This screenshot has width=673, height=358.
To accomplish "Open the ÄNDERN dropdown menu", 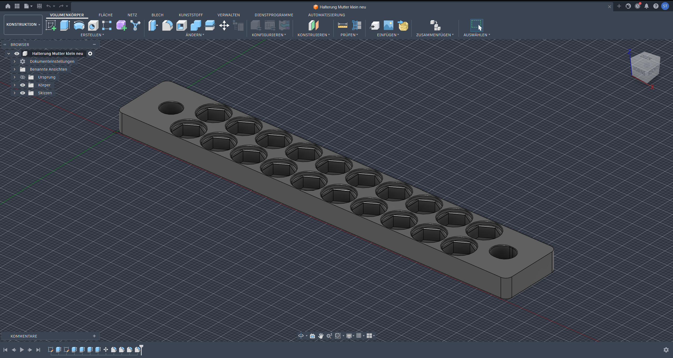I will 195,35.
